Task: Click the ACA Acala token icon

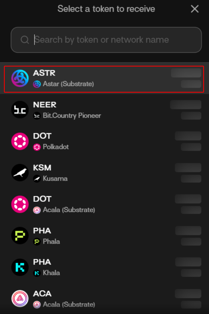Action: (20, 299)
